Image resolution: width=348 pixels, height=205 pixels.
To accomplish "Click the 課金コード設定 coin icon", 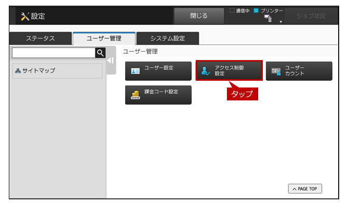I will pos(136,95).
